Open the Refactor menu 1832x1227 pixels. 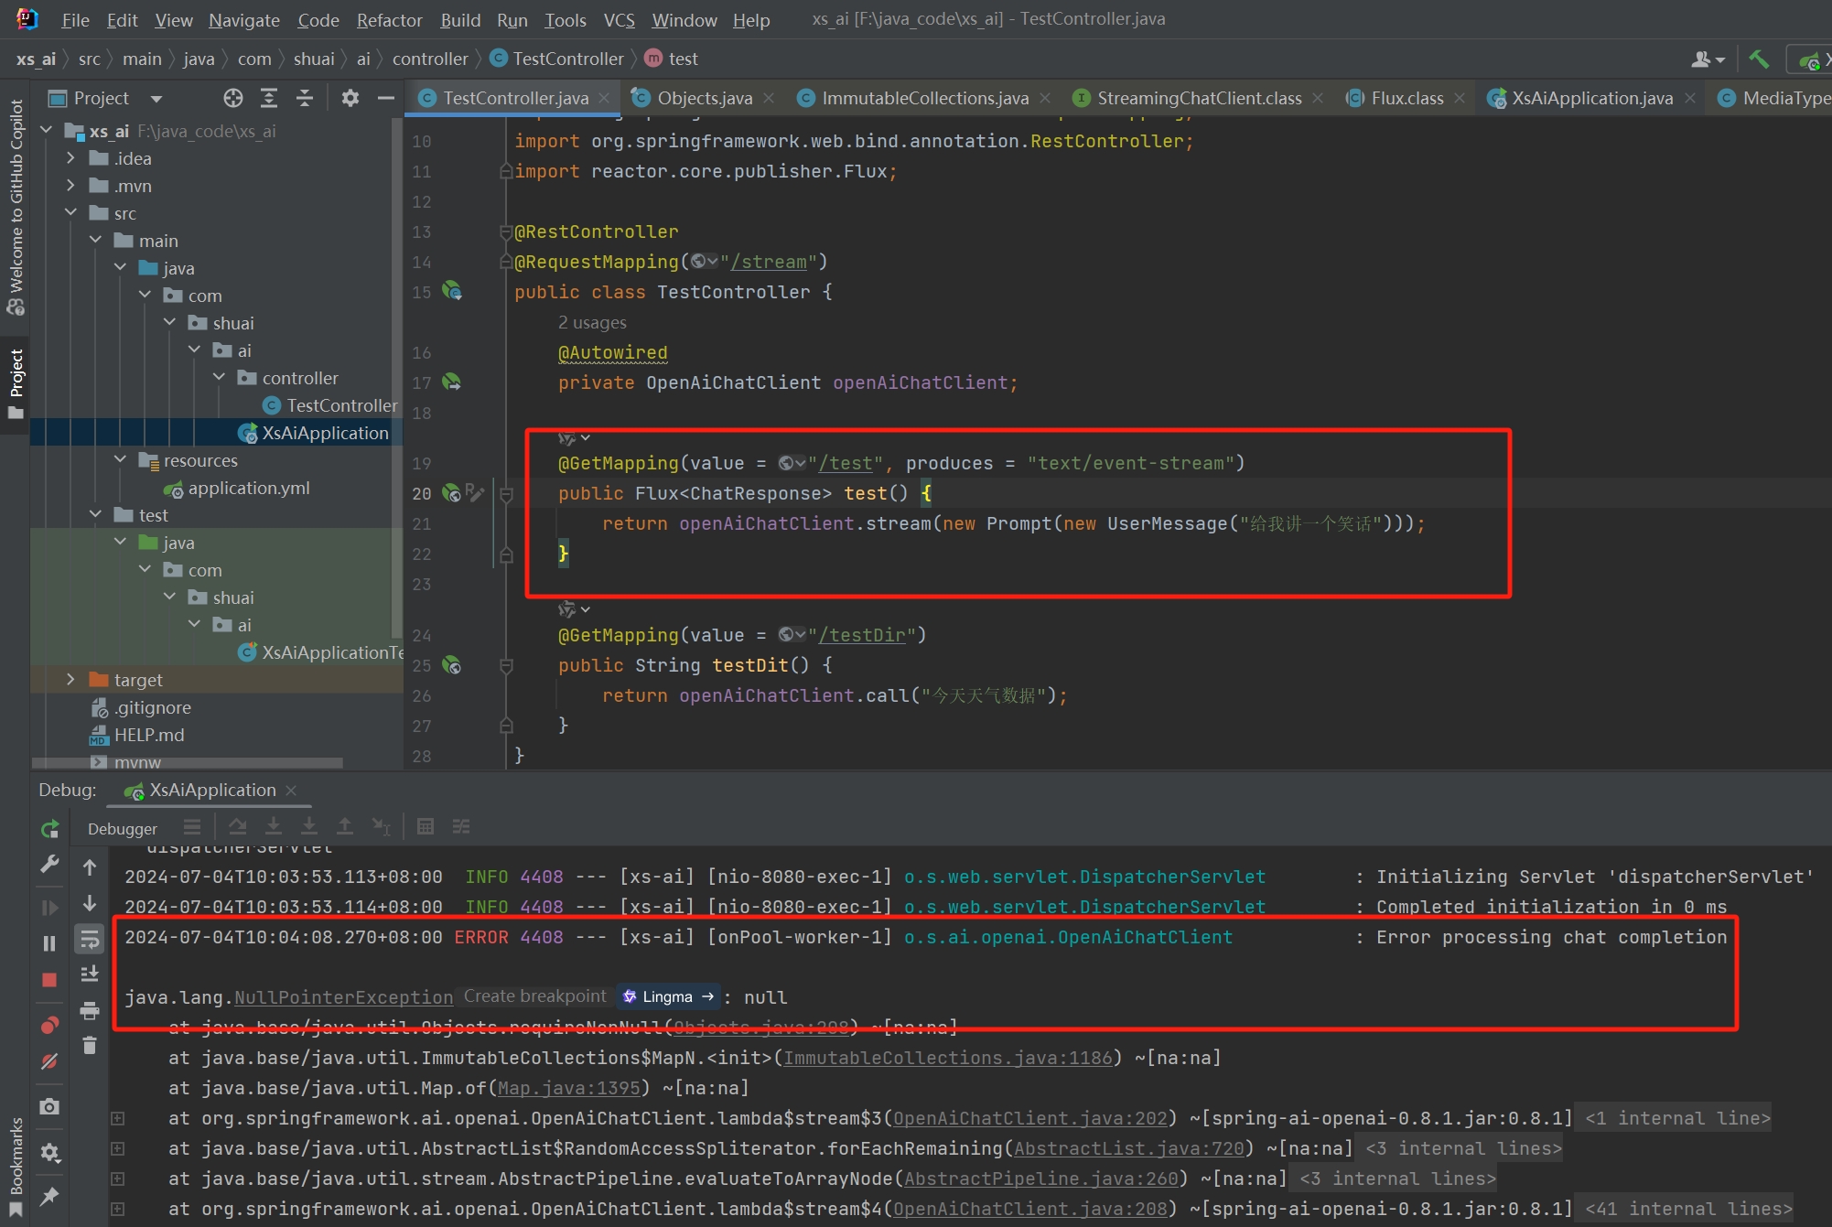click(389, 19)
